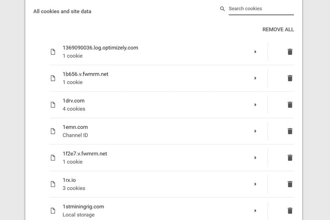
Task: Expand 1369090036.log.optimizely.com details arrow
Action: point(255,52)
